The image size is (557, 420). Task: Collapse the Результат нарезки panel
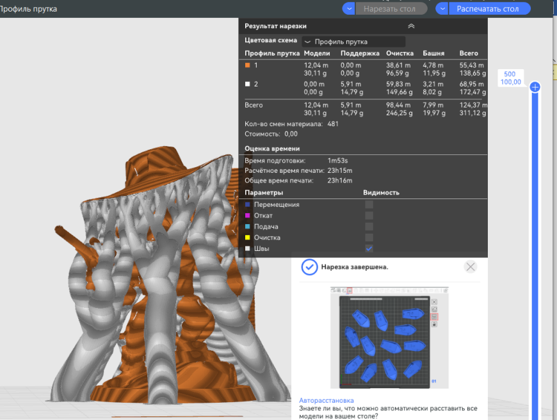tap(411, 26)
